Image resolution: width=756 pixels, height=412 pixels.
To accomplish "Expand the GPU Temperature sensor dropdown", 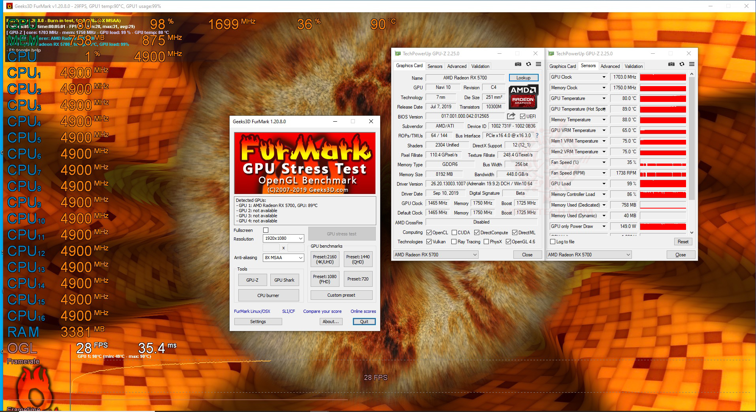I will [x=604, y=98].
